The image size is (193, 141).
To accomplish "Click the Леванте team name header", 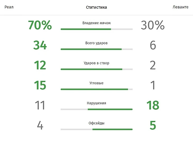I will pos(181,7).
